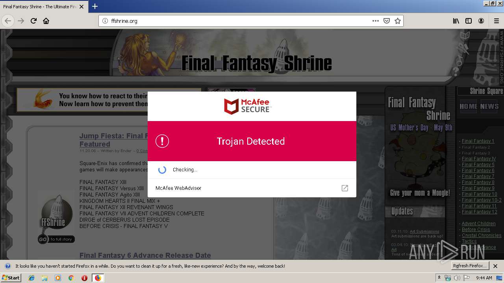Click the browser Forward arrow button

[21, 21]
